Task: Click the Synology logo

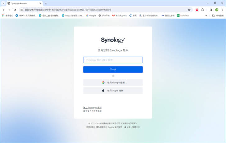Action: [113, 40]
